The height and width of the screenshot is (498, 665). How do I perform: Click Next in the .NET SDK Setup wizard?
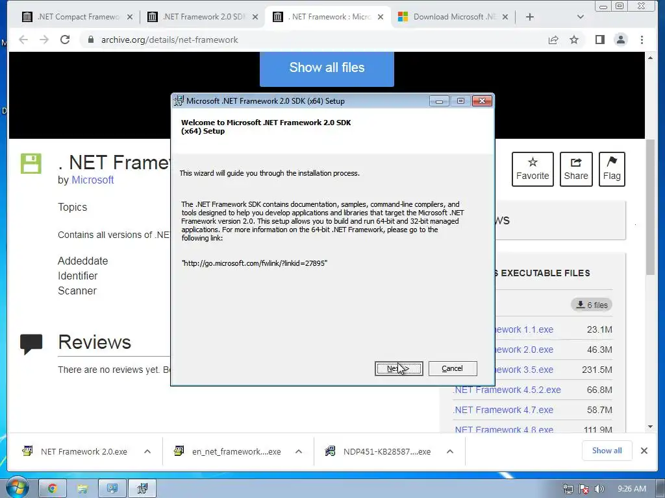tap(399, 368)
